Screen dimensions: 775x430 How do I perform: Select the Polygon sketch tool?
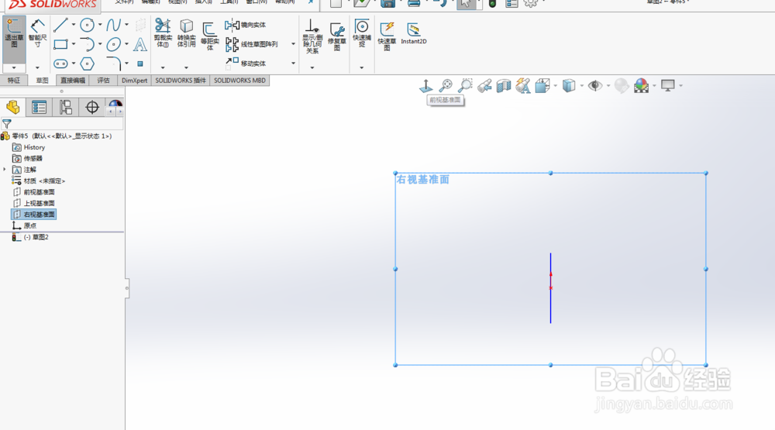coord(87,64)
